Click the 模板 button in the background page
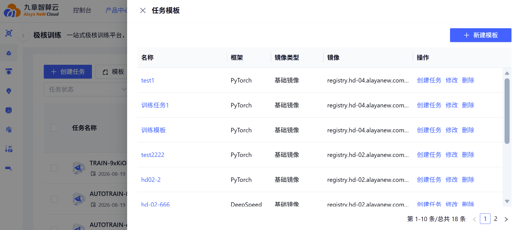Image resolution: width=514 pixels, height=230 pixels. pyautogui.click(x=111, y=72)
